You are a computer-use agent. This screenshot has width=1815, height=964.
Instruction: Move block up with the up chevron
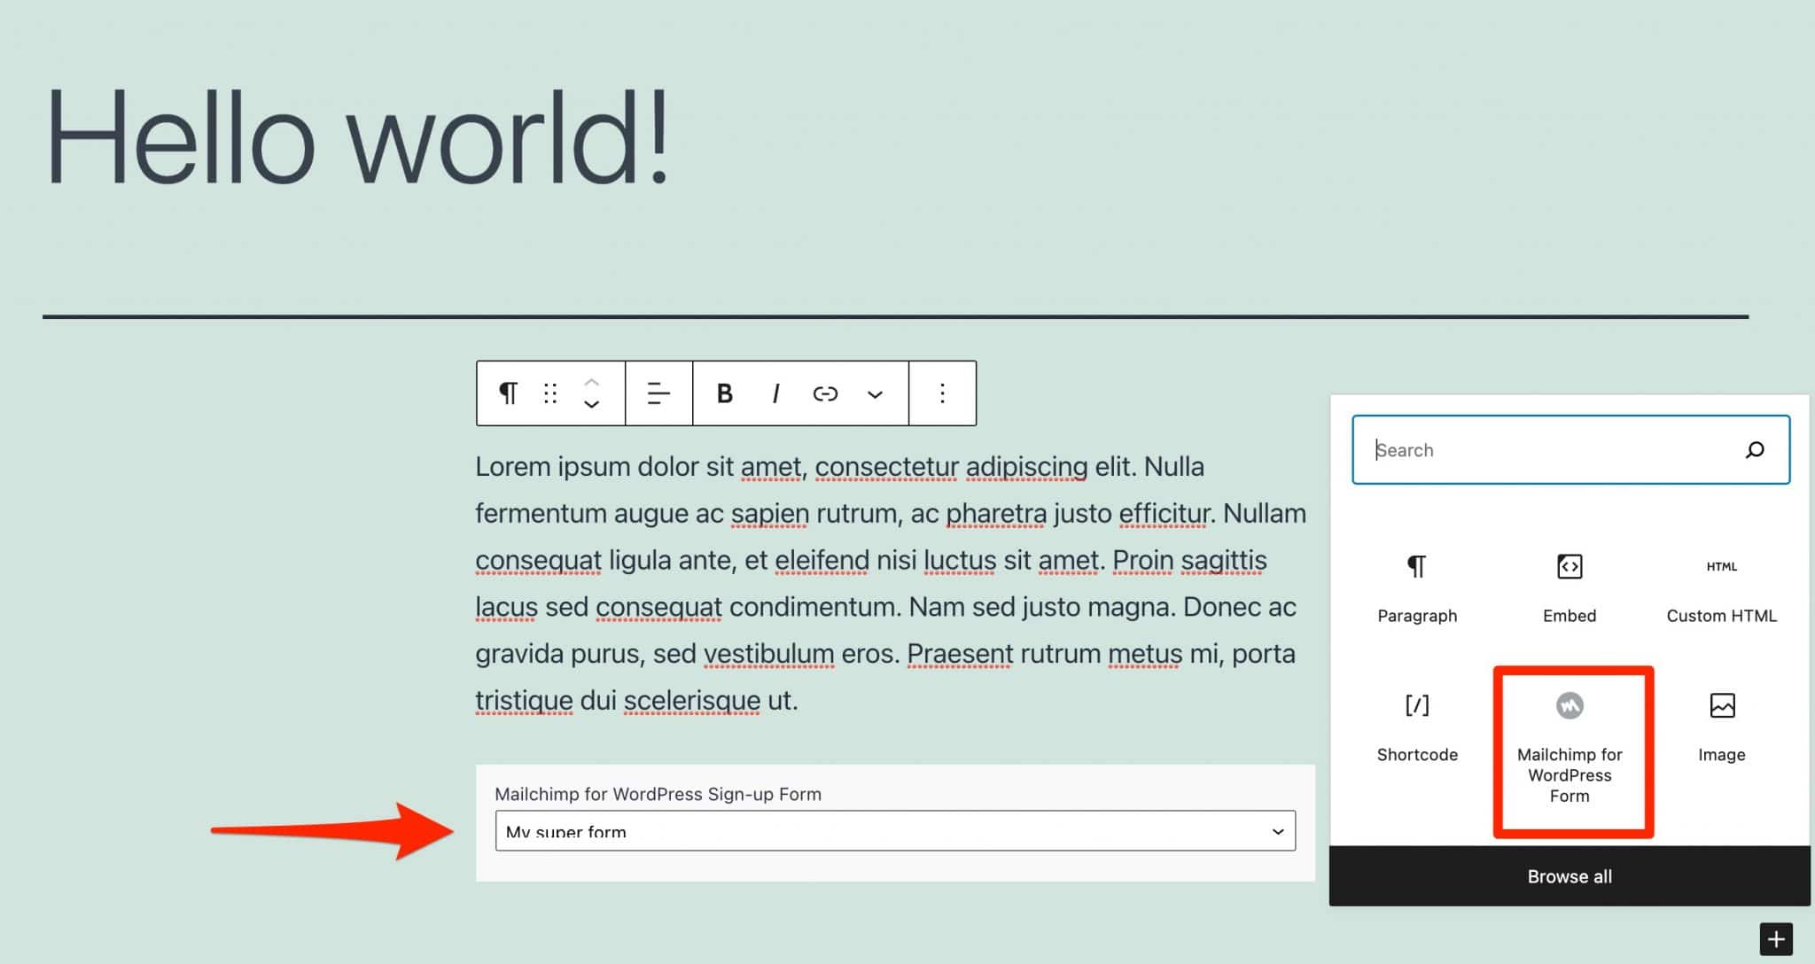tap(592, 382)
